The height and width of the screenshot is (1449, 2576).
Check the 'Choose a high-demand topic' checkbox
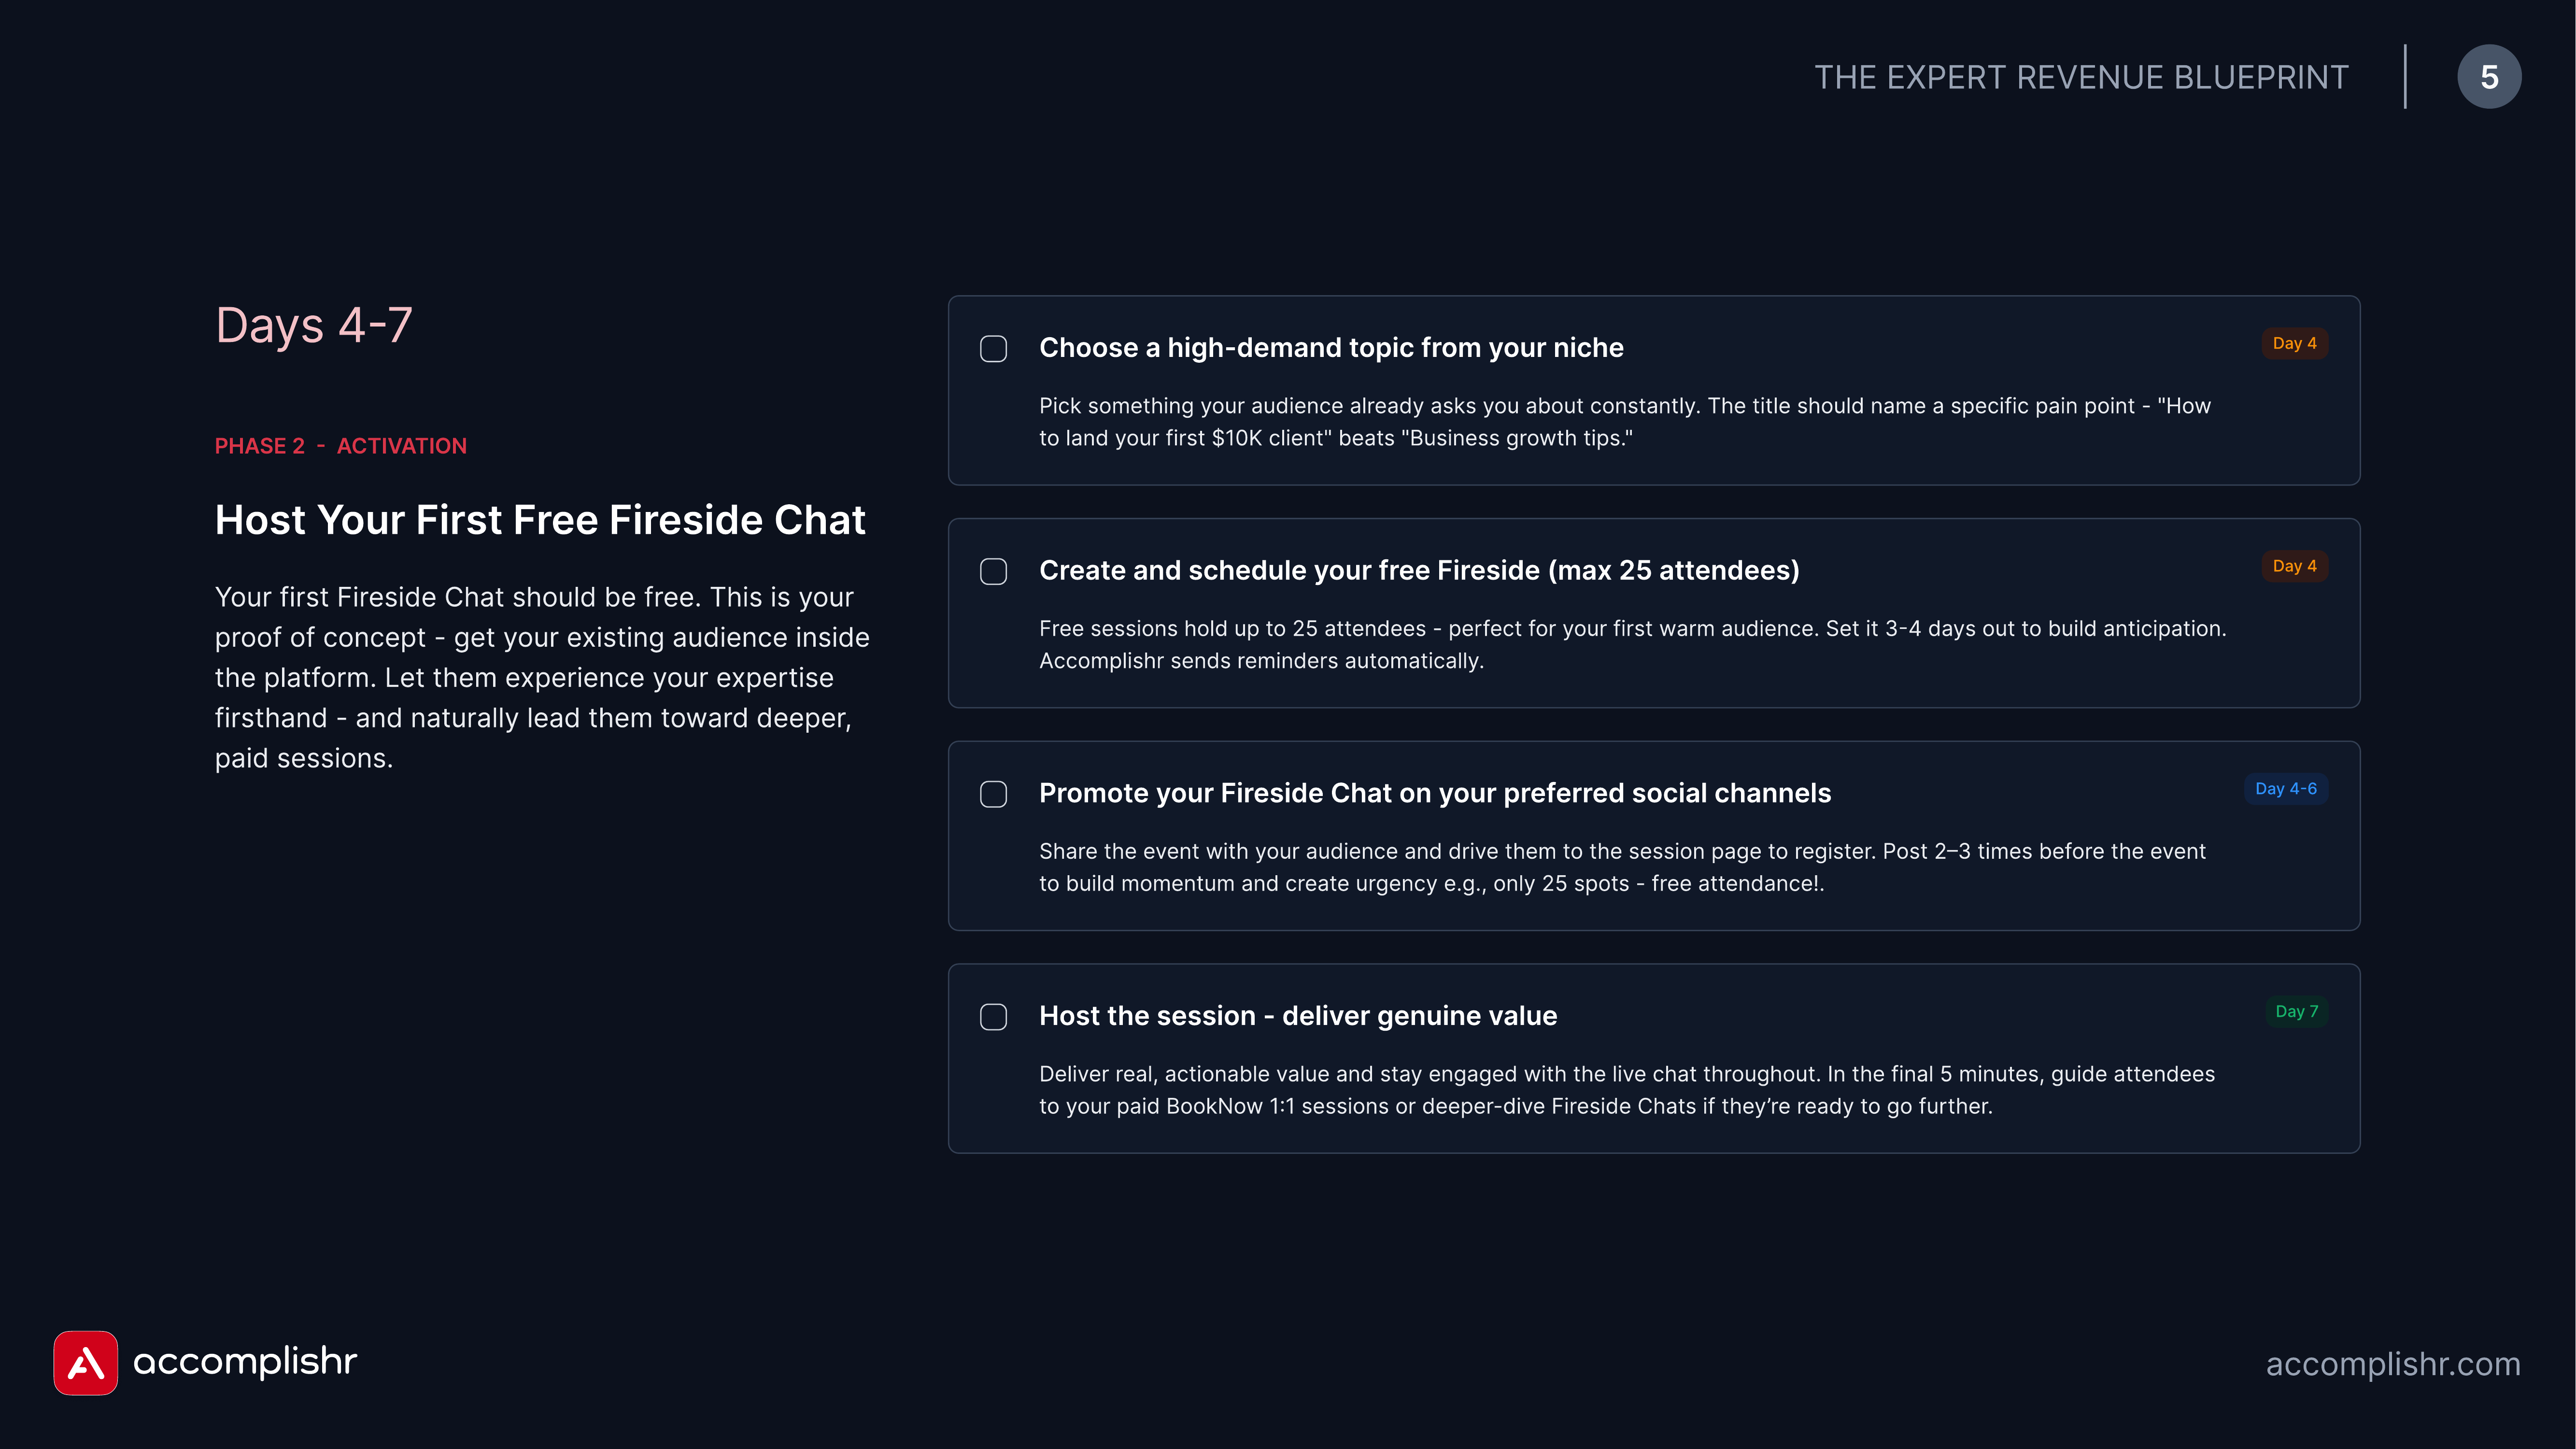(993, 349)
